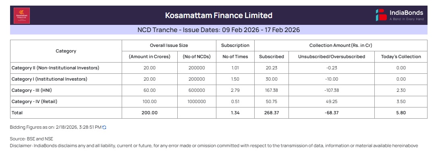This screenshot has width=438, height=162.
Task: Click the Kosamattam Finance Limited title
Action: [x=219, y=16]
